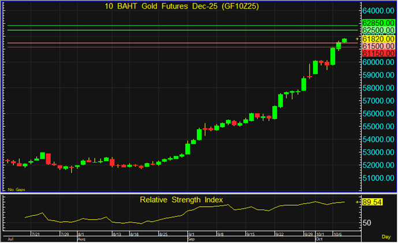Click the pink 61500.00 price label

[x=378, y=46]
